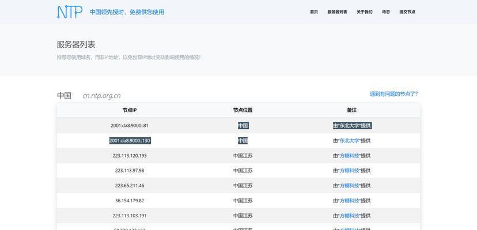Image resolution: width=477 pixels, height=230 pixels.
Task: Click 中国 location in the 2001:da8:9000::81 row
Action: coord(243,125)
